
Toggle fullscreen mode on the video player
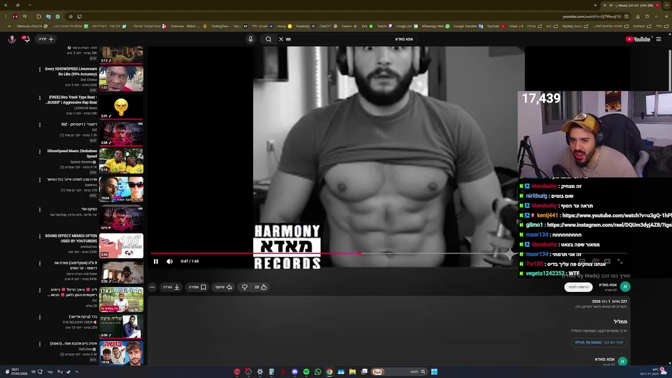pyautogui.click(x=620, y=261)
